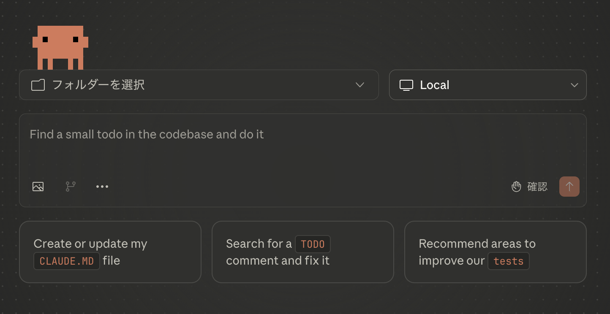Click the folder icon in the folder selector

click(x=38, y=85)
